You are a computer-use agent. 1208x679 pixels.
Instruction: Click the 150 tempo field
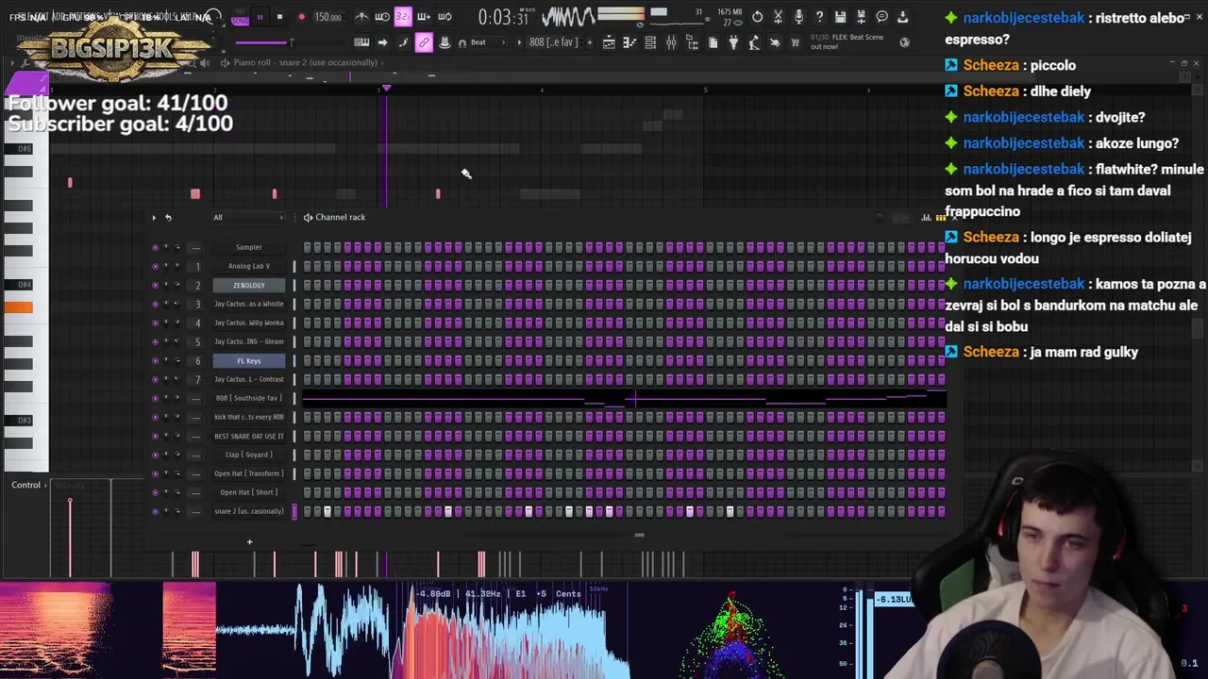click(327, 17)
